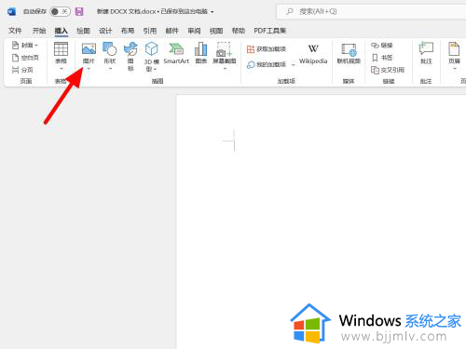Image resolution: width=466 pixels, height=349 pixels.
Task: Toggle the AutoSave switch
Action: [x=60, y=12]
